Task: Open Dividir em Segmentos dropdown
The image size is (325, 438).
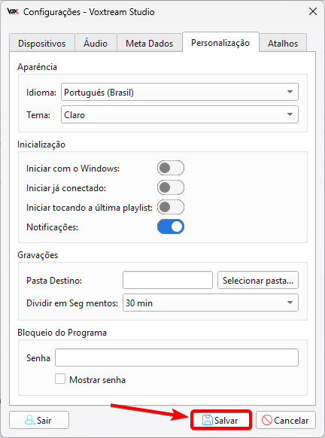Action: (211, 303)
